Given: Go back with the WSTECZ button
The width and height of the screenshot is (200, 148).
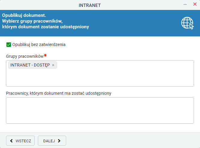Looking at the screenshot, I should tap(20, 141).
